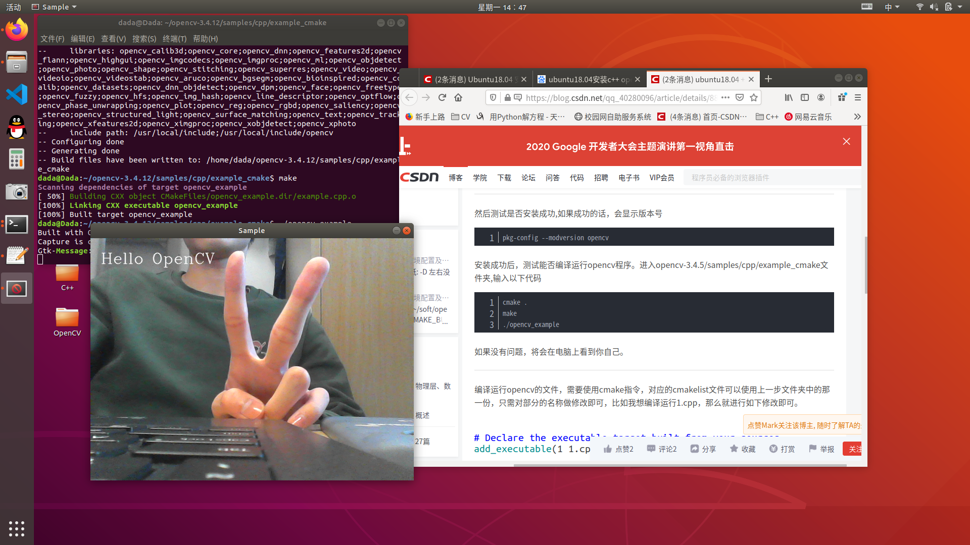Screen dimensions: 970x545
Task: Dismiss the Google developer banner
Action: [847, 141]
